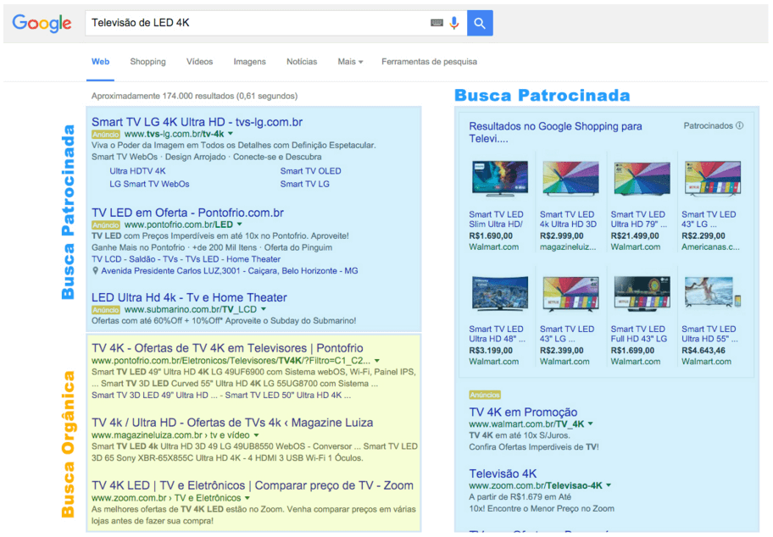This screenshot has height=537, width=773.
Task: Select the Web tab
Action: click(101, 62)
